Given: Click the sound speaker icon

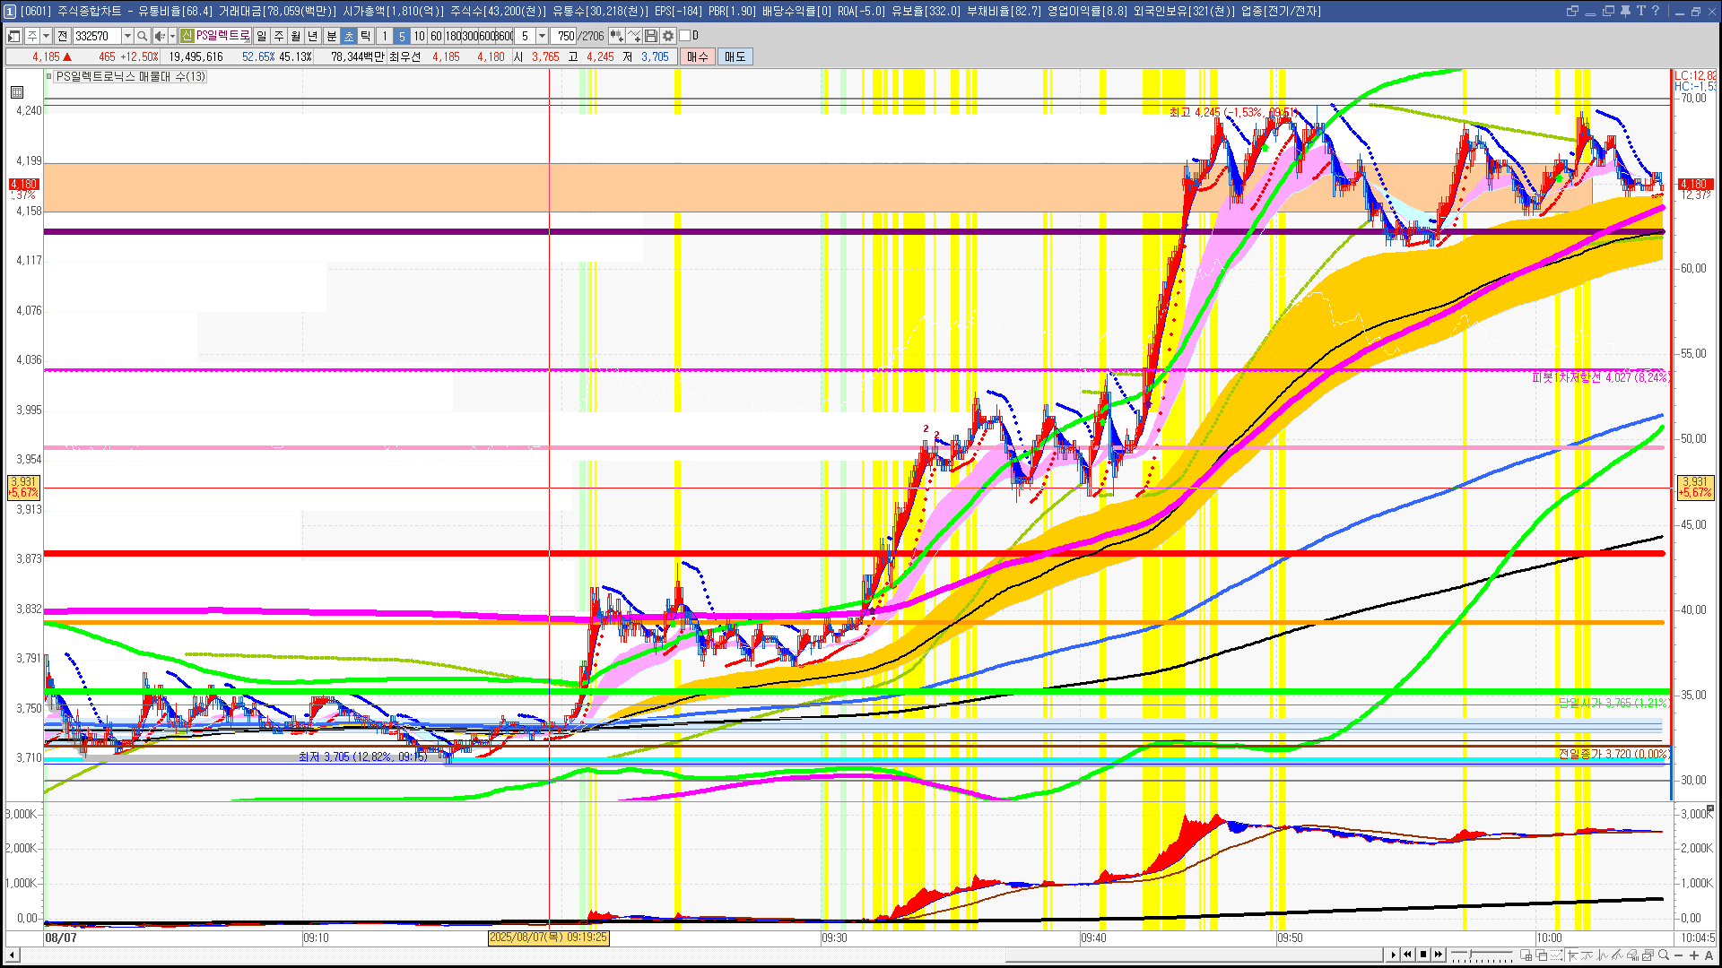Looking at the screenshot, I should (159, 36).
